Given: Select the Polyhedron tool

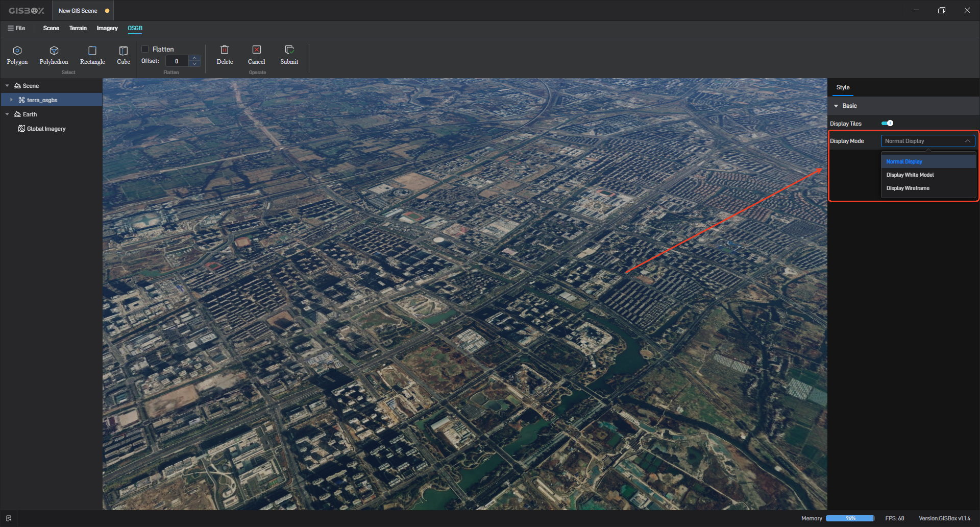Looking at the screenshot, I should coord(54,55).
